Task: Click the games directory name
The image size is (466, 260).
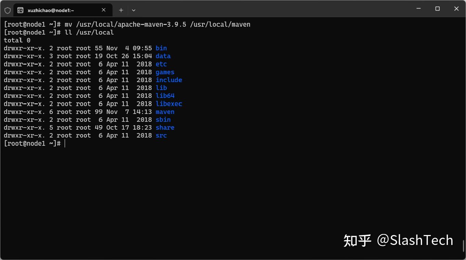Action: point(165,72)
